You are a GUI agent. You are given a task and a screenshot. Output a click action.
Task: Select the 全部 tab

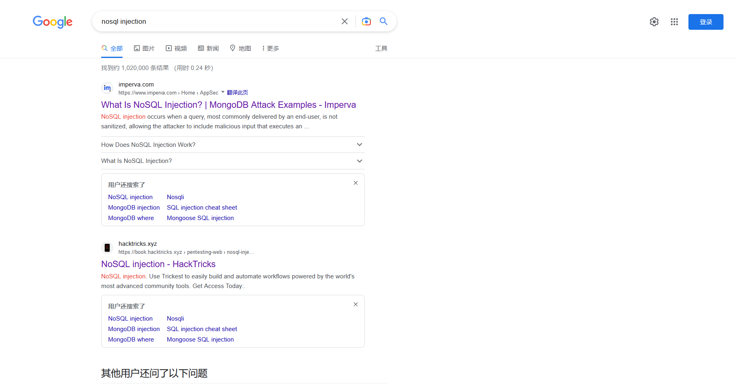[x=112, y=48]
